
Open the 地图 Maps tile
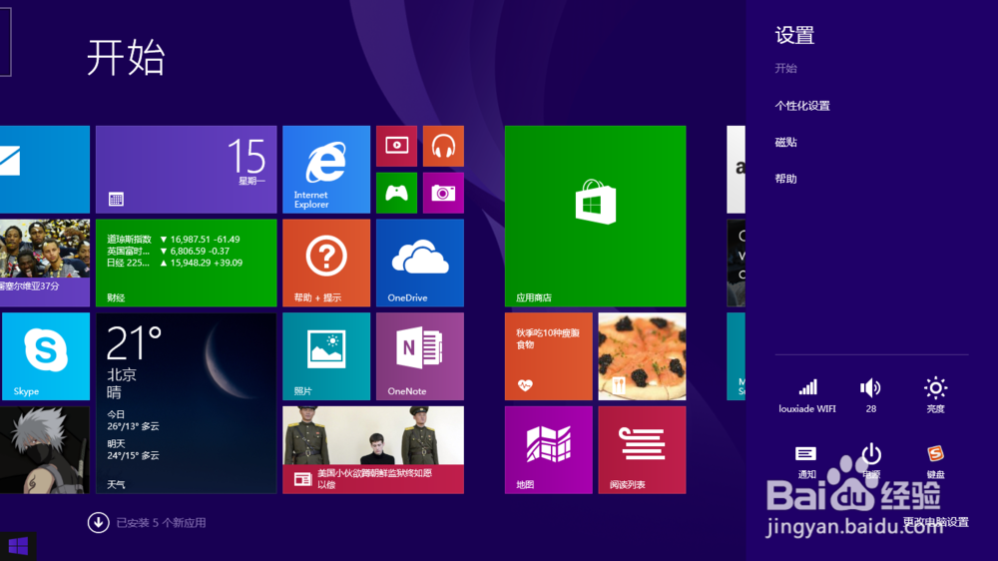548,450
